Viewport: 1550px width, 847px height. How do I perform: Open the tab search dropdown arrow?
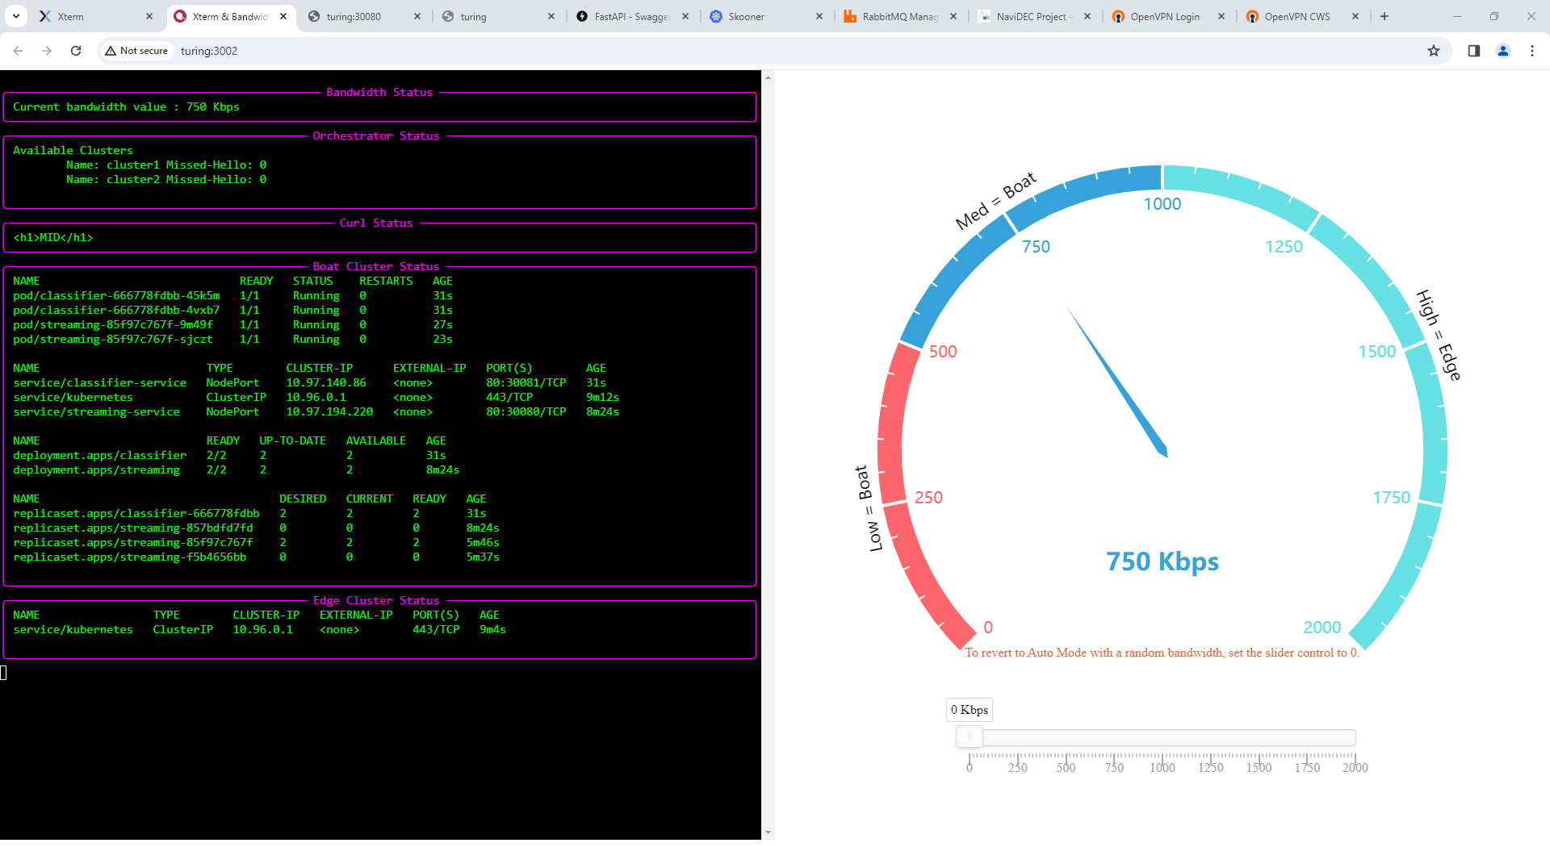click(16, 16)
